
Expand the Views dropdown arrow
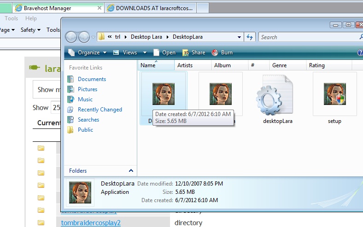tap(145, 52)
